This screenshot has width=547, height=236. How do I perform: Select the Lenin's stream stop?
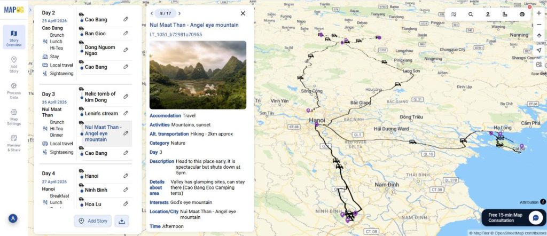pos(101,113)
